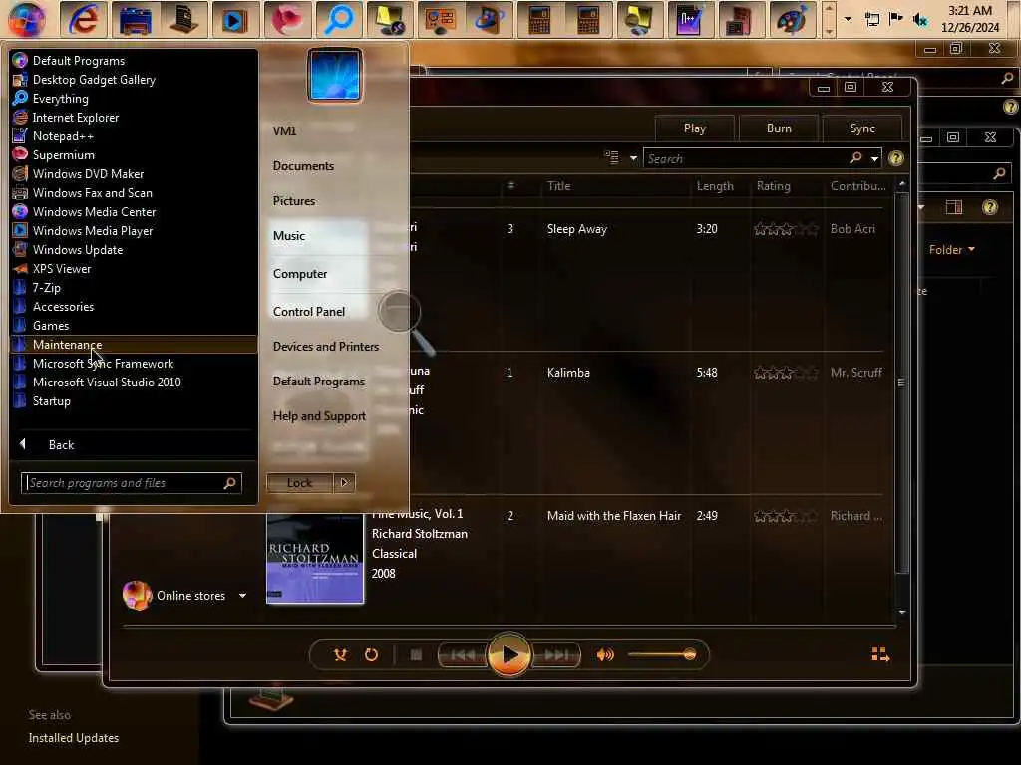Toggle repeat in Media Player

point(371,655)
